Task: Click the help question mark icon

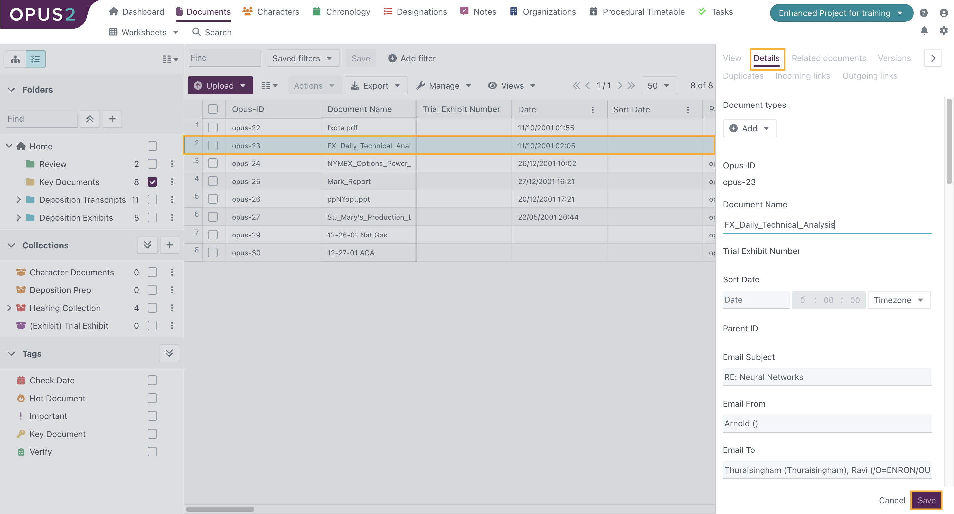Action: [923, 13]
